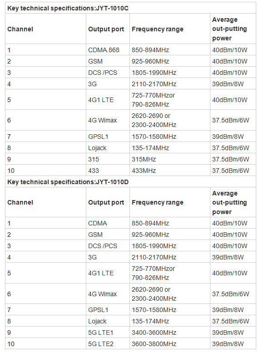Image resolution: width=259 pixels, height=352 pixels.
Task: Select the 433MHz frequency cell
Action: coord(170,171)
